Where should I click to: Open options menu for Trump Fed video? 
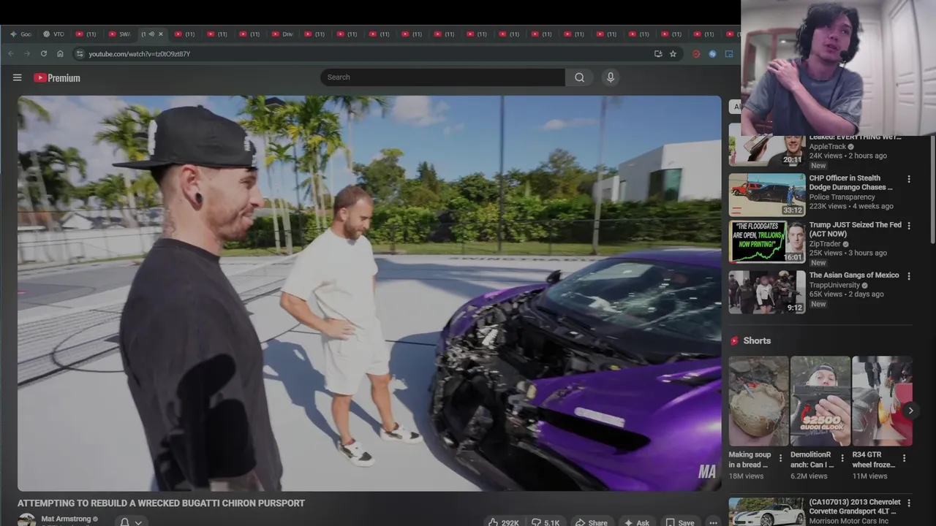click(x=909, y=226)
